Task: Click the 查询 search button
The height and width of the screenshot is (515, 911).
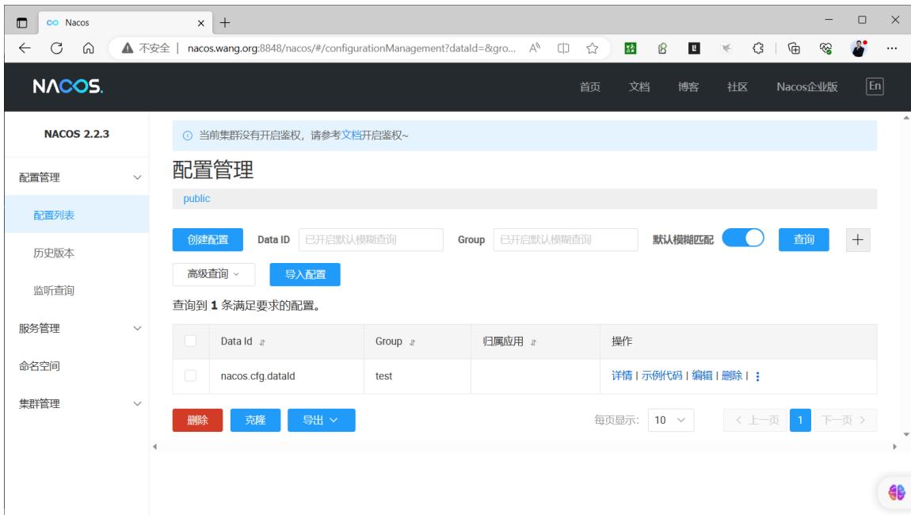Action: (803, 239)
